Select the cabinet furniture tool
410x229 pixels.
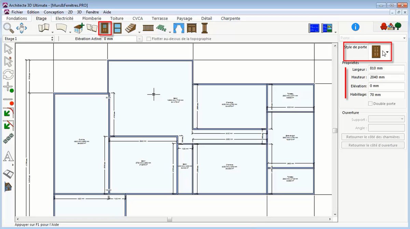(x=192, y=28)
